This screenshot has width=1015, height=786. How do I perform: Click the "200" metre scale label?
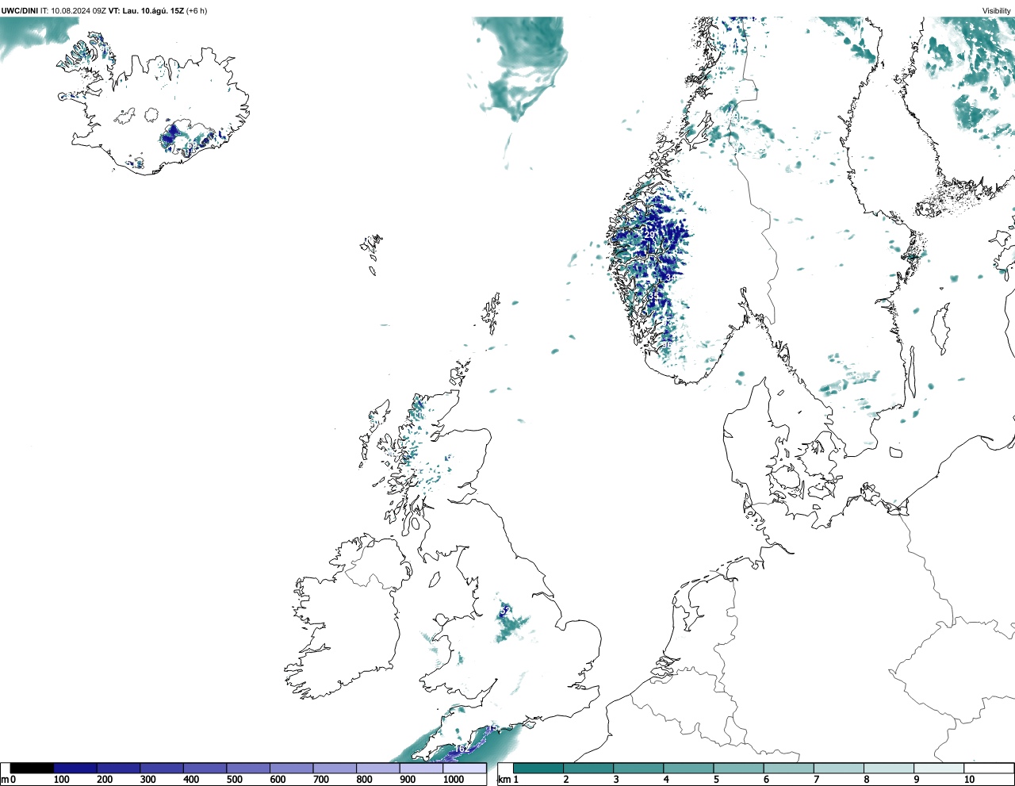coord(105,780)
